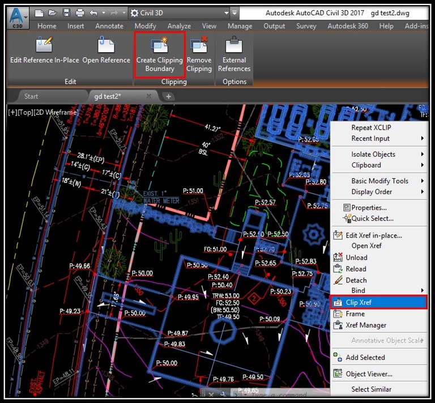The width and height of the screenshot is (435, 403).
Task: Switch to the Annotate ribbon tab
Action: point(109,26)
